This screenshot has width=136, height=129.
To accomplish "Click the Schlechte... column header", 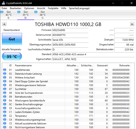I will tap(87, 66).
